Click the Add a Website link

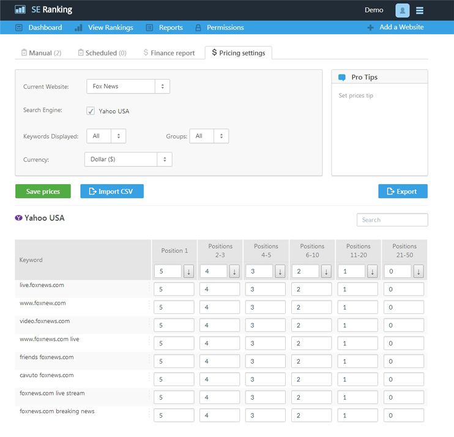click(401, 27)
